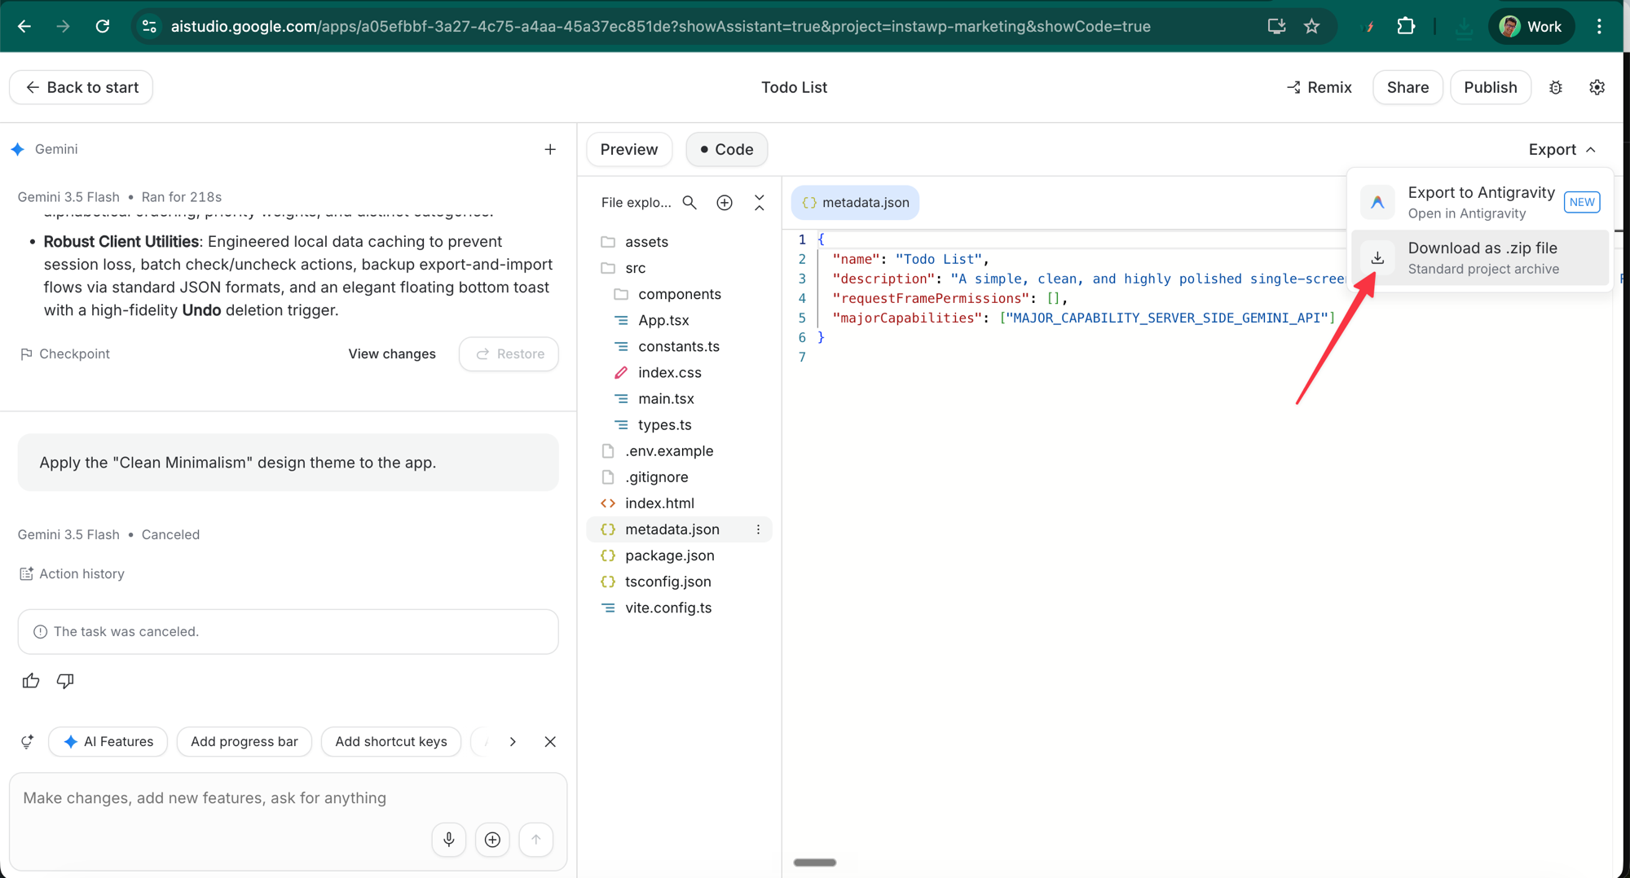The image size is (1630, 878).
Task: Reload the page with refresh icon
Action: point(103,26)
